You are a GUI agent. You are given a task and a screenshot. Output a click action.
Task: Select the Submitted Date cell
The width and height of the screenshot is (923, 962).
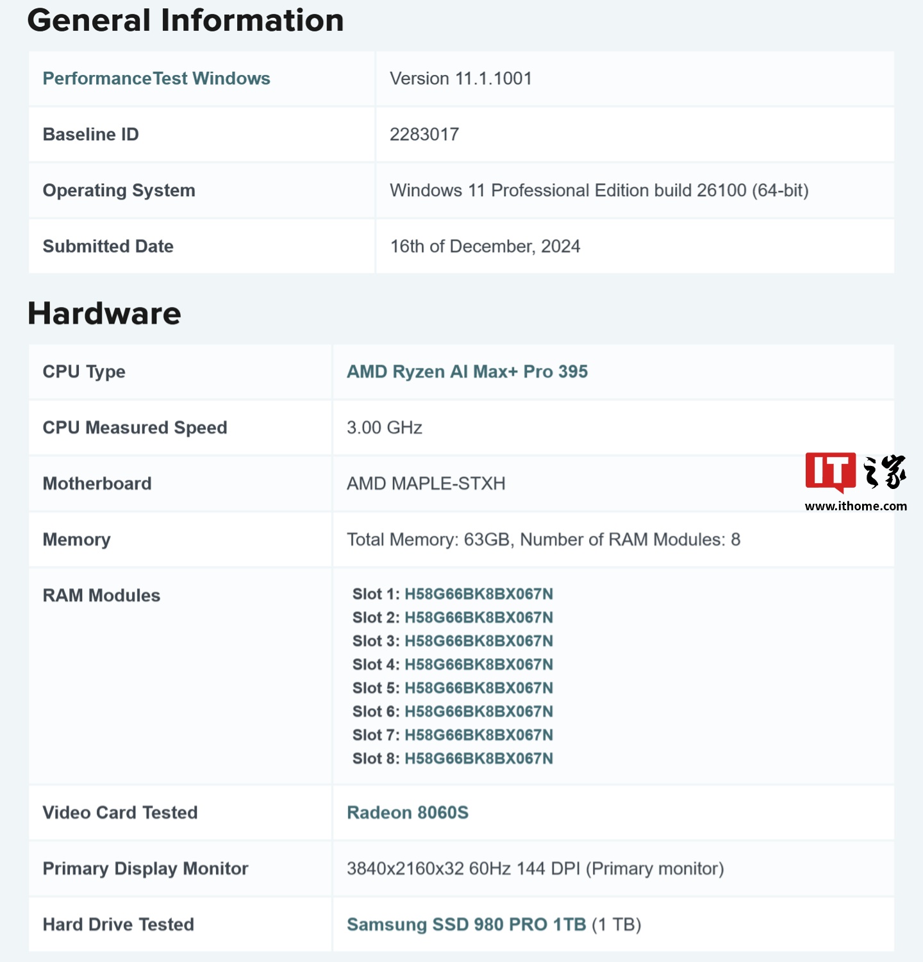pos(485,245)
